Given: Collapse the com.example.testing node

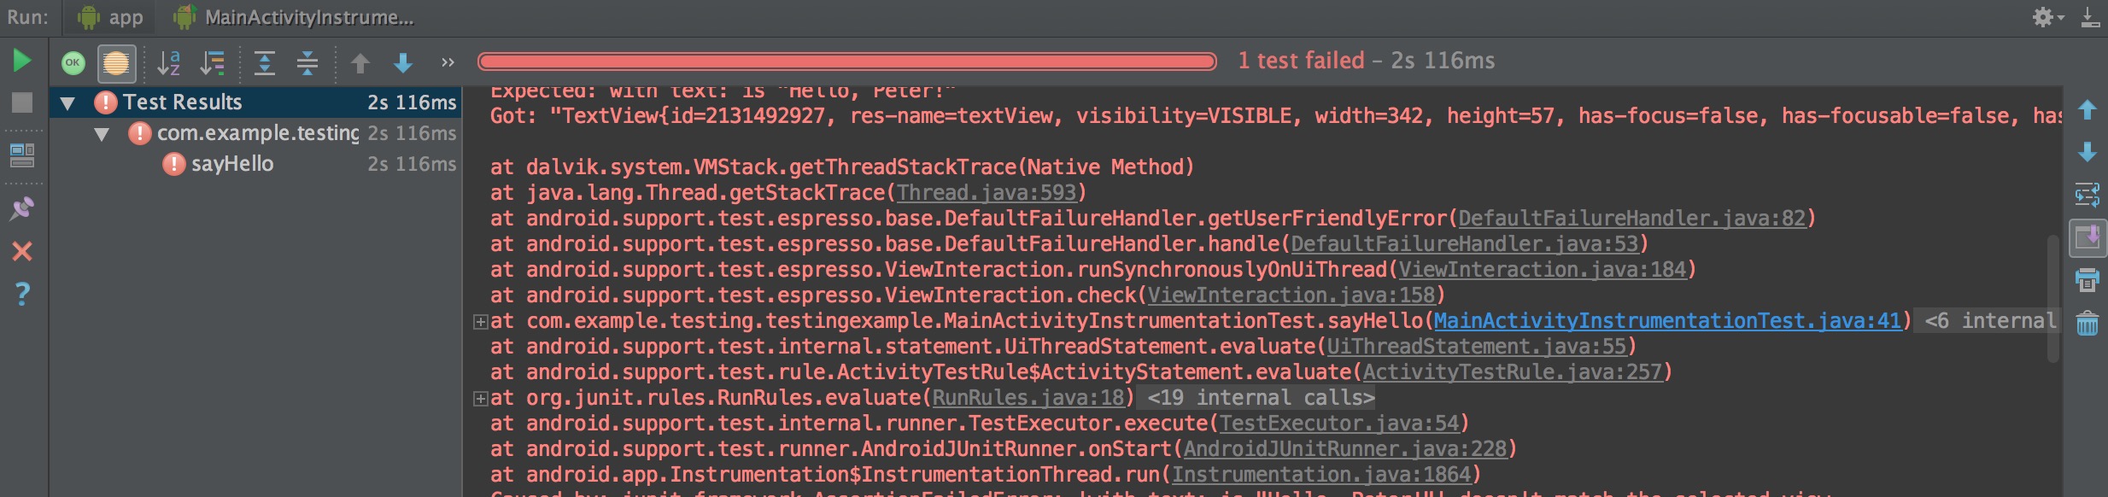Looking at the screenshot, I should pyautogui.click(x=102, y=134).
